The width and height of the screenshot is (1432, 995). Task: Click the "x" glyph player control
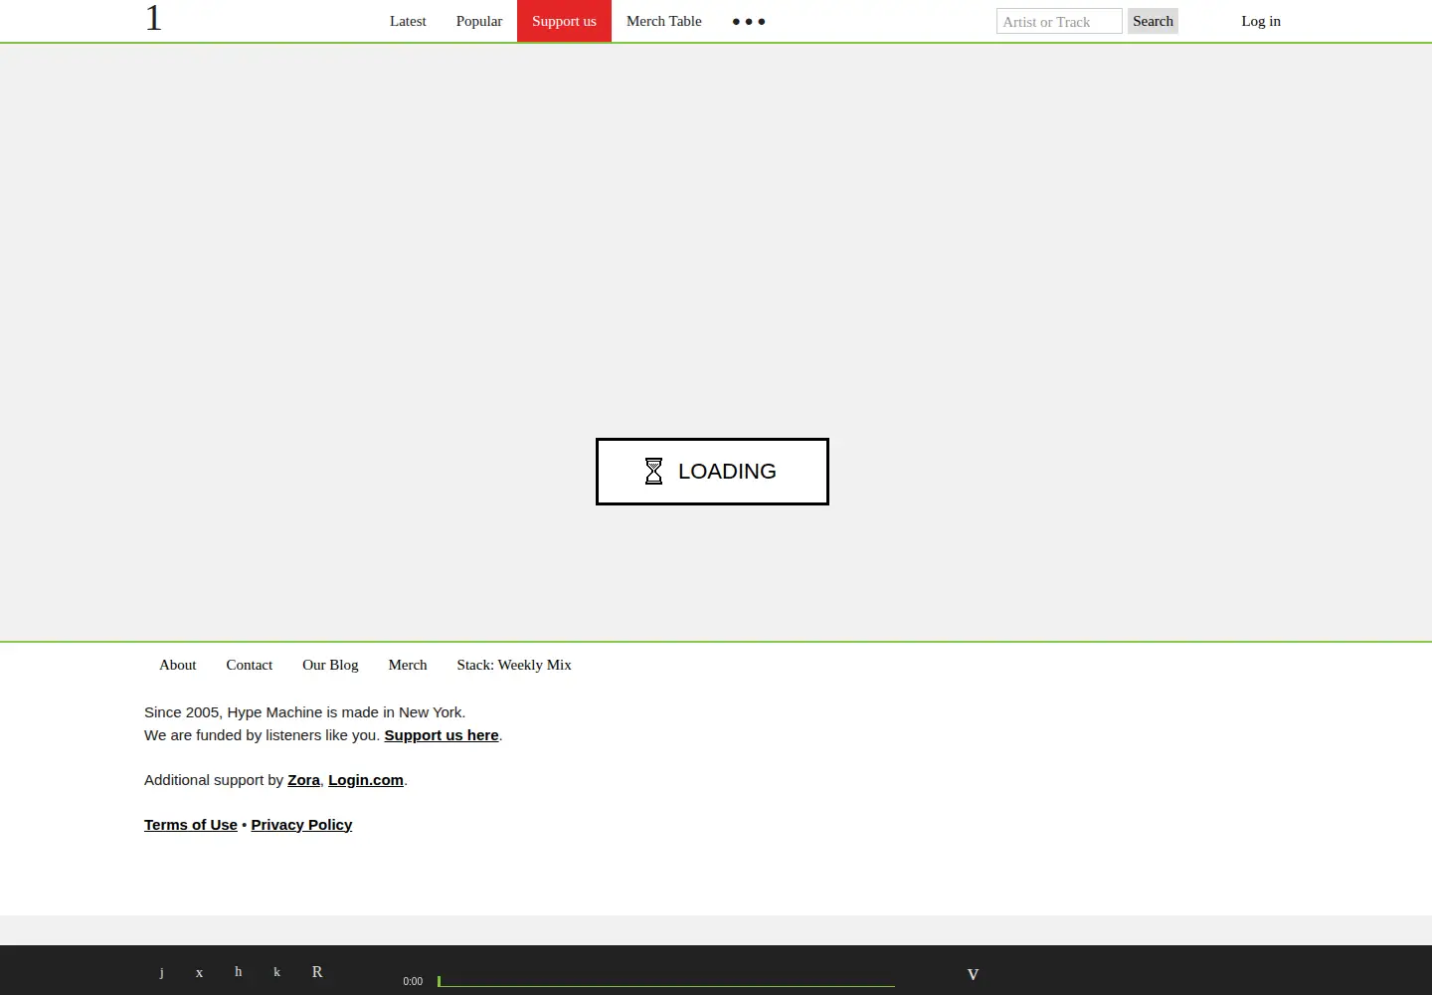(x=199, y=972)
